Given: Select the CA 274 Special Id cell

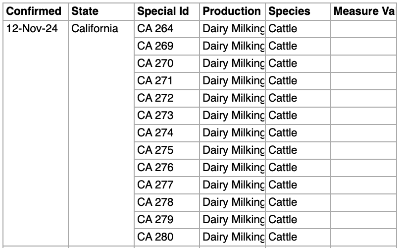Looking at the screenshot, I should (x=155, y=133).
